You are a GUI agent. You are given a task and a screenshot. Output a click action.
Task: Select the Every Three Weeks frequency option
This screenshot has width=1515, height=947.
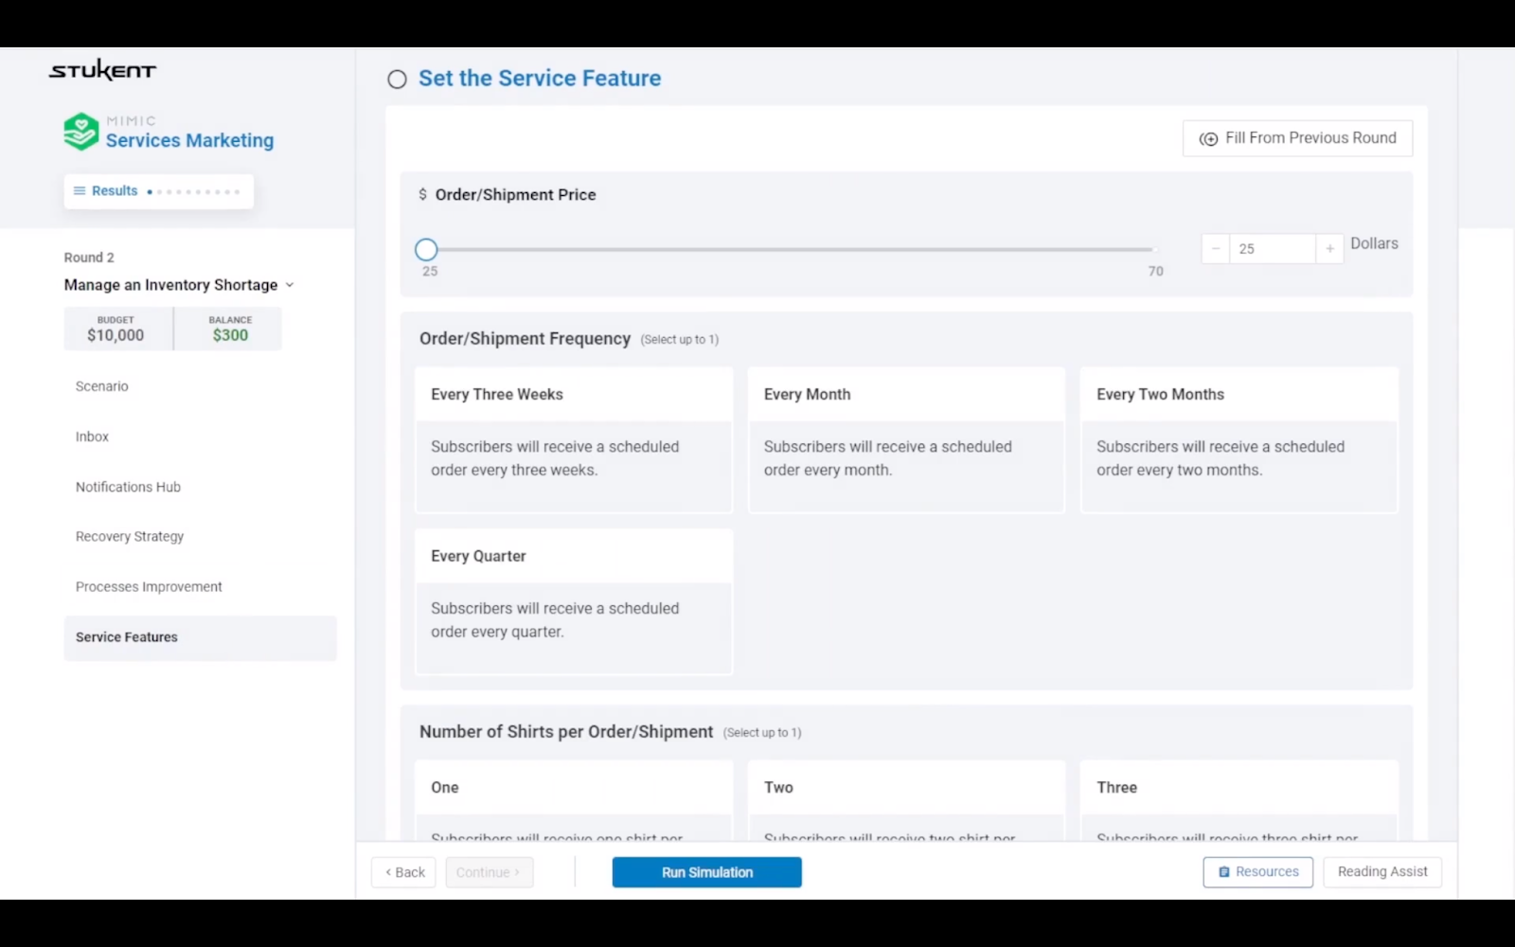(573, 439)
